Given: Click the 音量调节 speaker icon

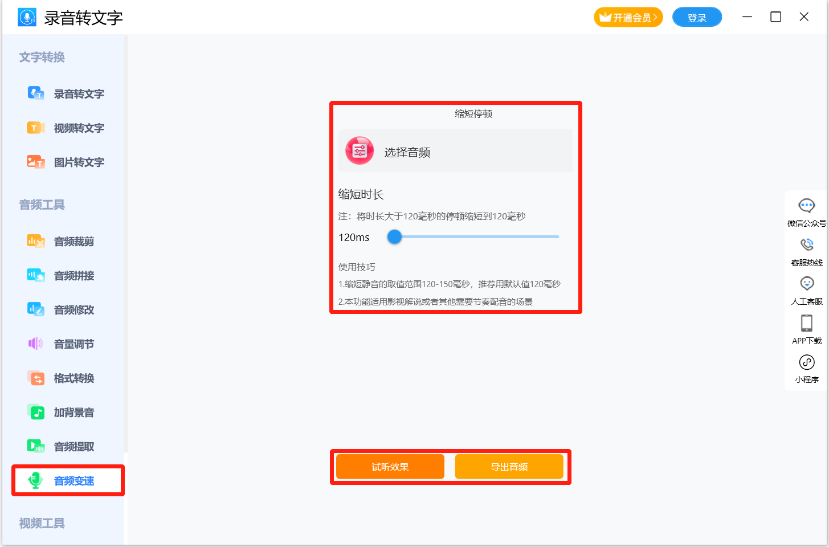Looking at the screenshot, I should [36, 344].
